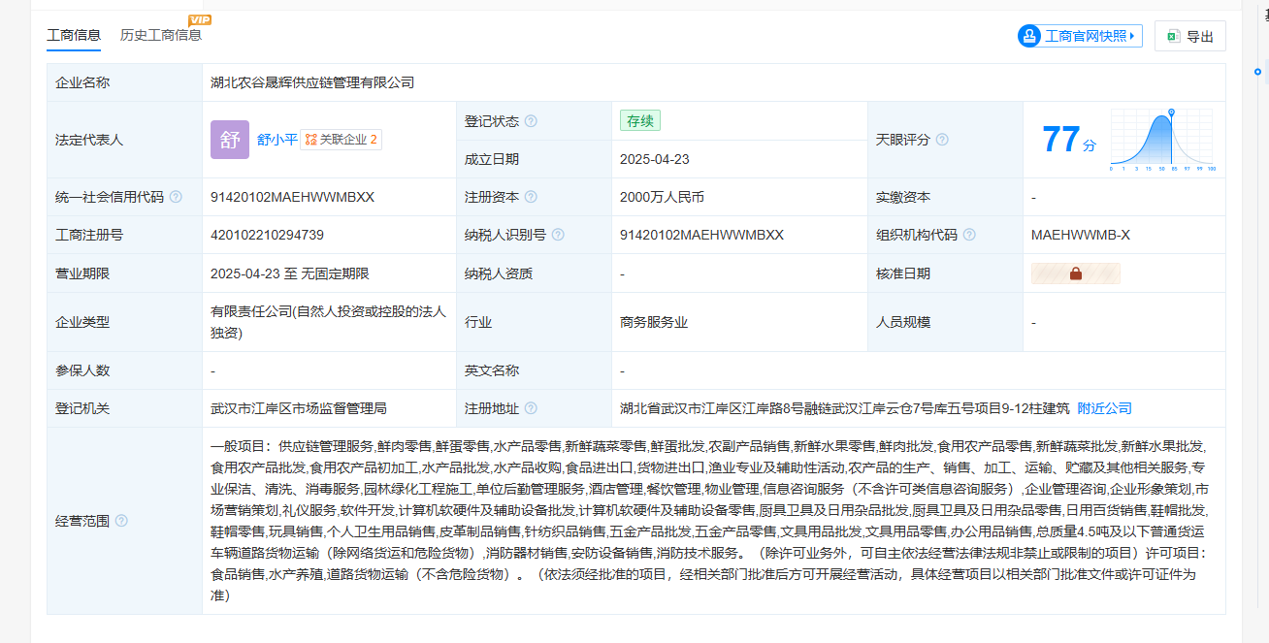1269x643 pixels.
Task: Open the 工商官网快照 snapshot button
Action: pos(1079,36)
